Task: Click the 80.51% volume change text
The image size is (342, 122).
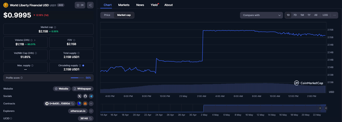Action: pyautogui.click(x=32, y=44)
